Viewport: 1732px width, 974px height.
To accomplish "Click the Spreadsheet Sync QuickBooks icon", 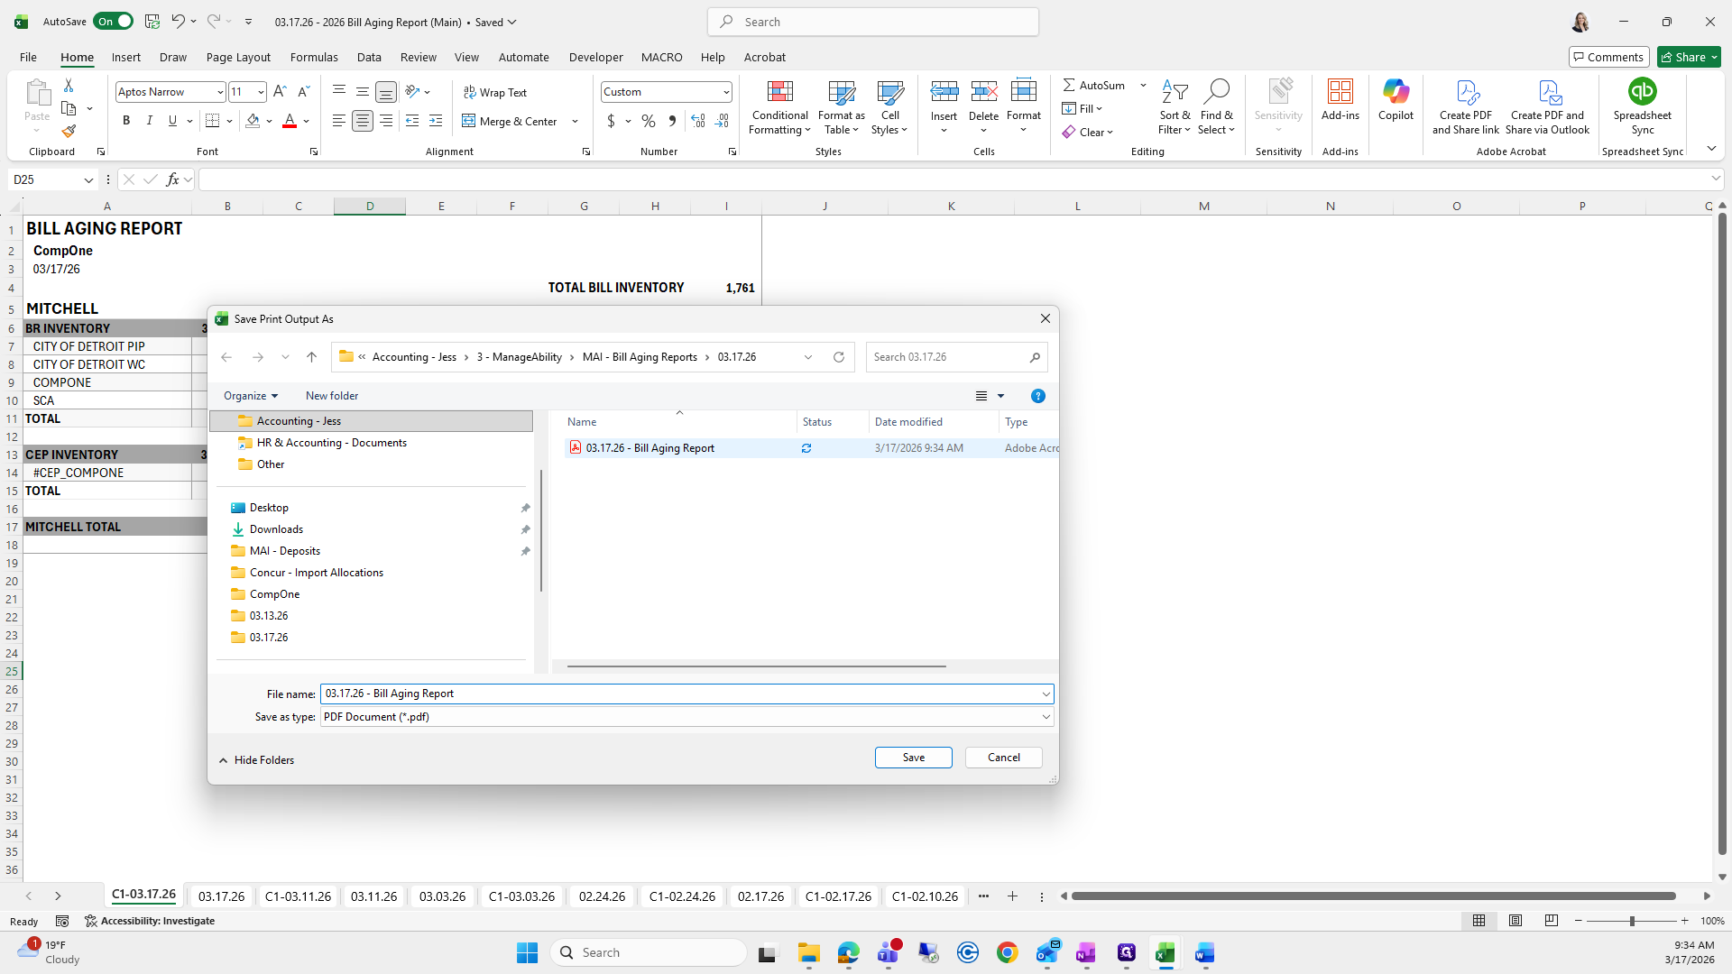I will (x=1642, y=92).
